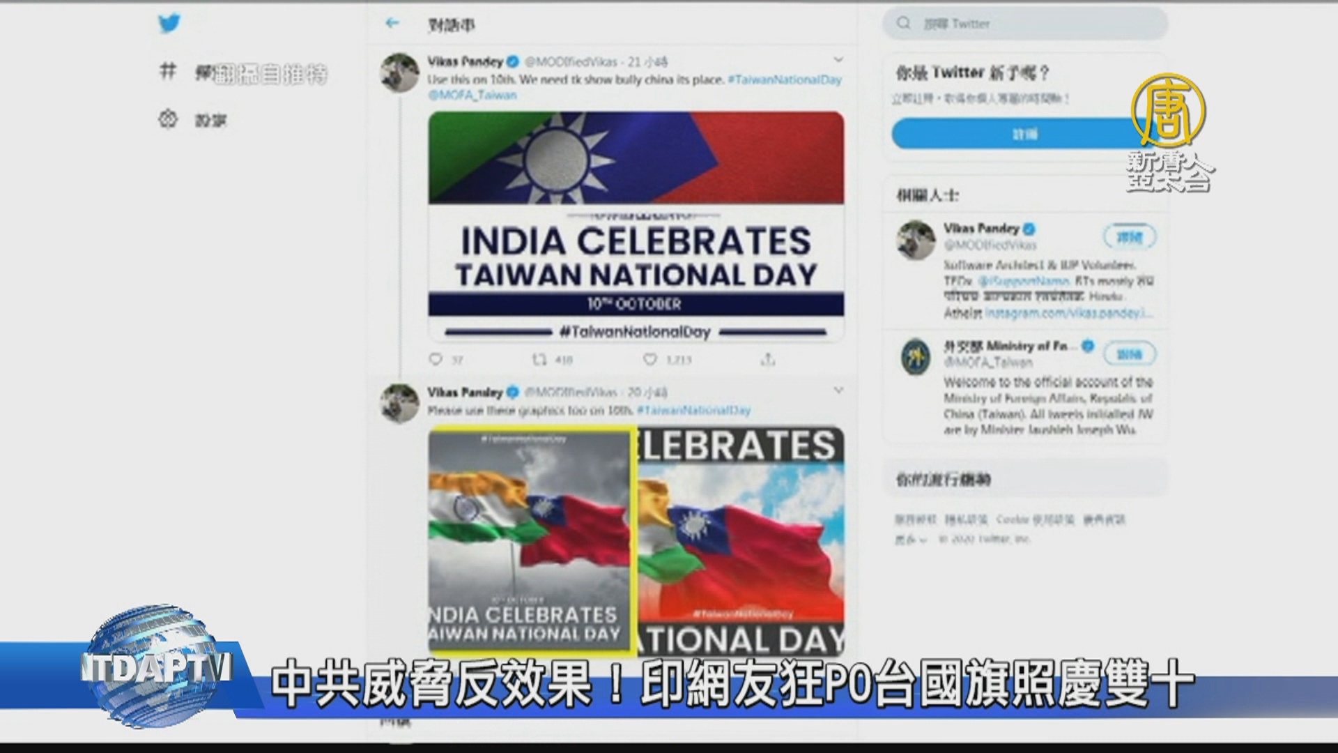Open the Settings gear icon

168,120
